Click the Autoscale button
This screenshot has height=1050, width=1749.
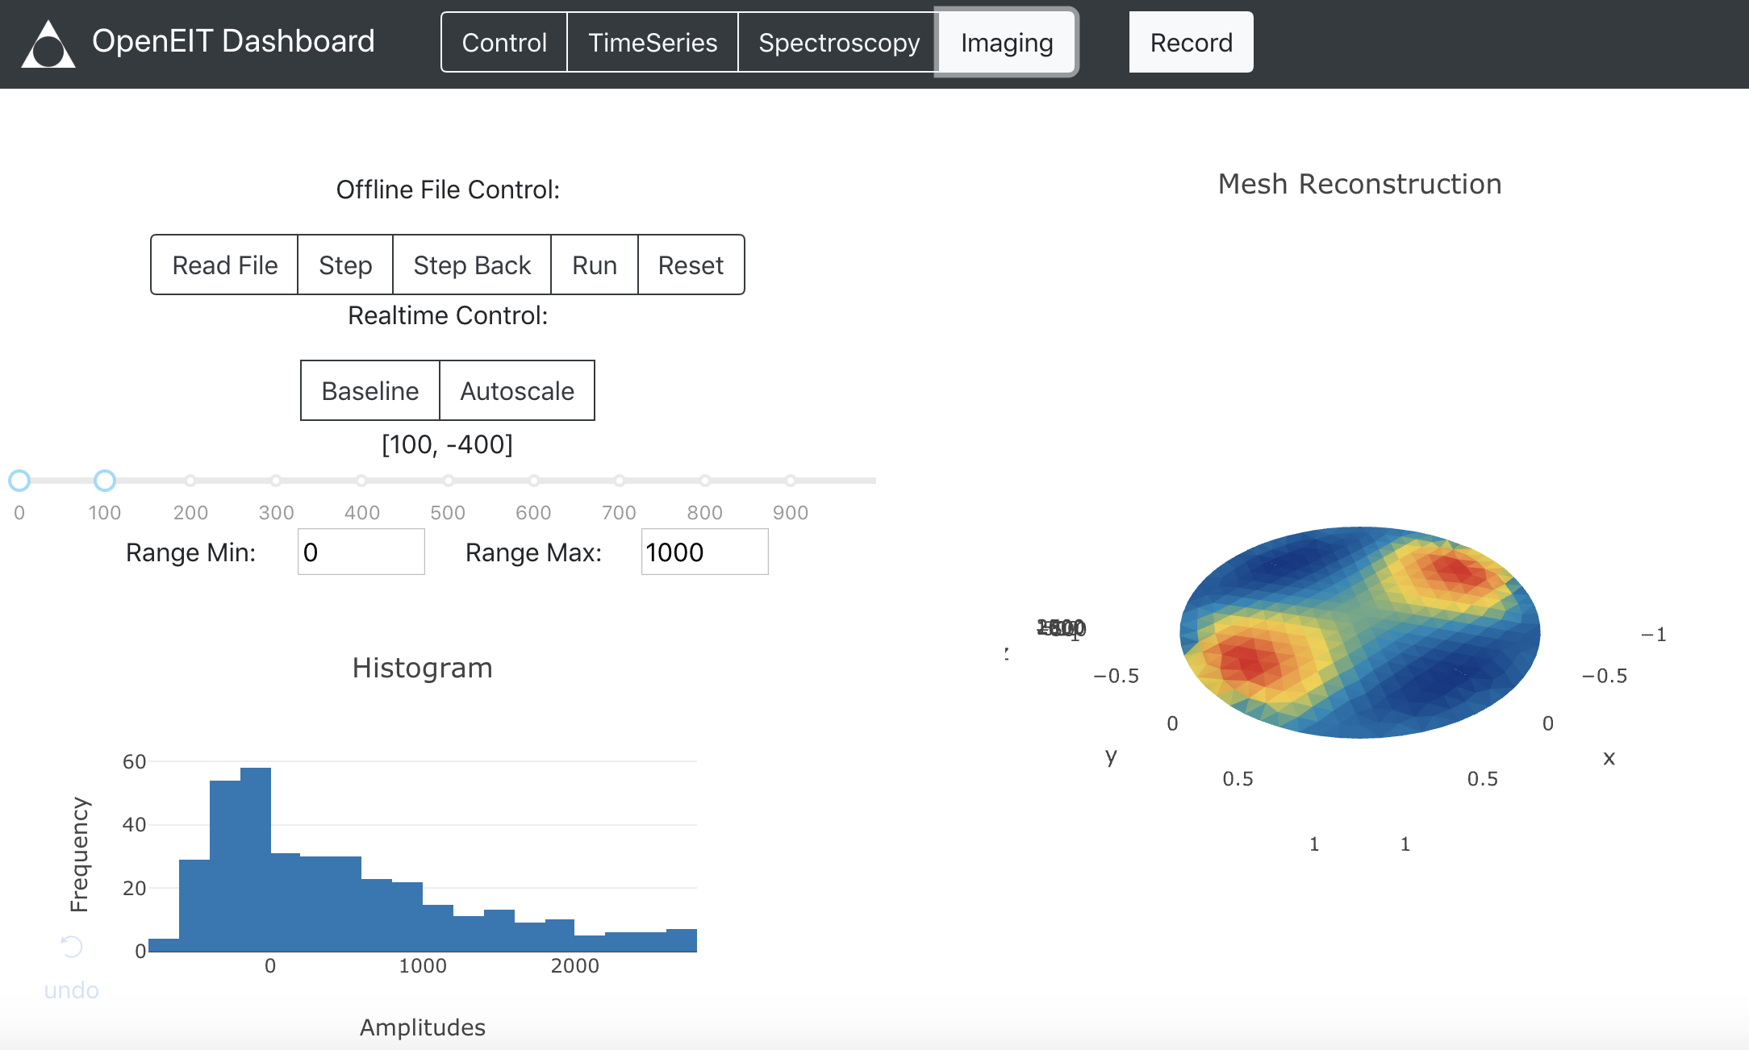pos(516,391)
